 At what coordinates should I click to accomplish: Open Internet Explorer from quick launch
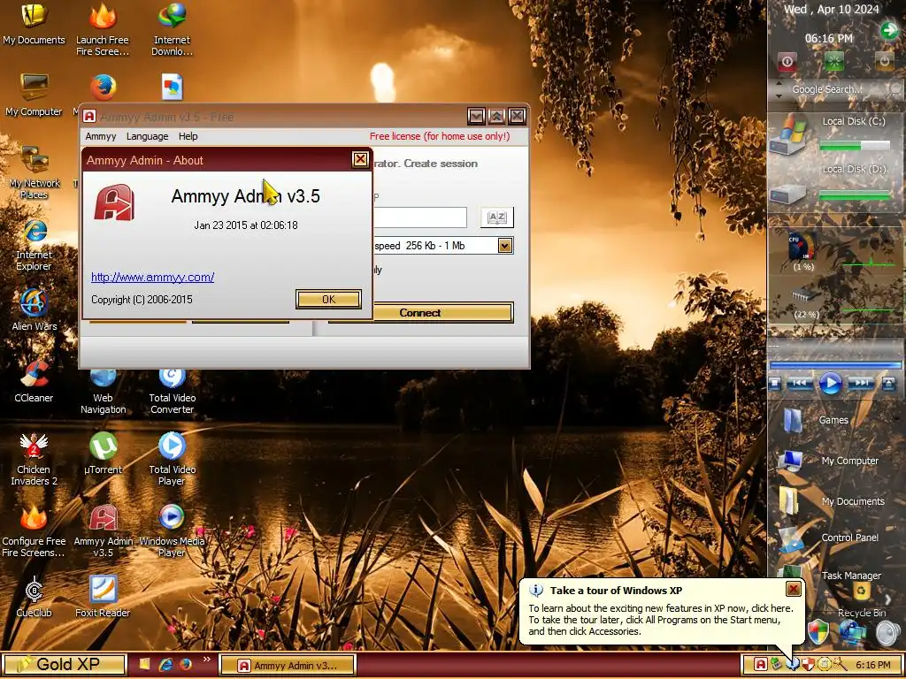(x=165, y=665)
